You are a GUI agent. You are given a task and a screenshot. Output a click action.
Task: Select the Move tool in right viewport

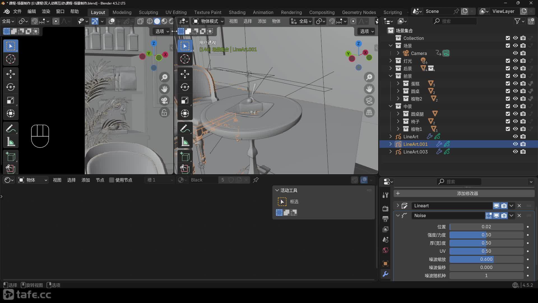pos(185,74)
